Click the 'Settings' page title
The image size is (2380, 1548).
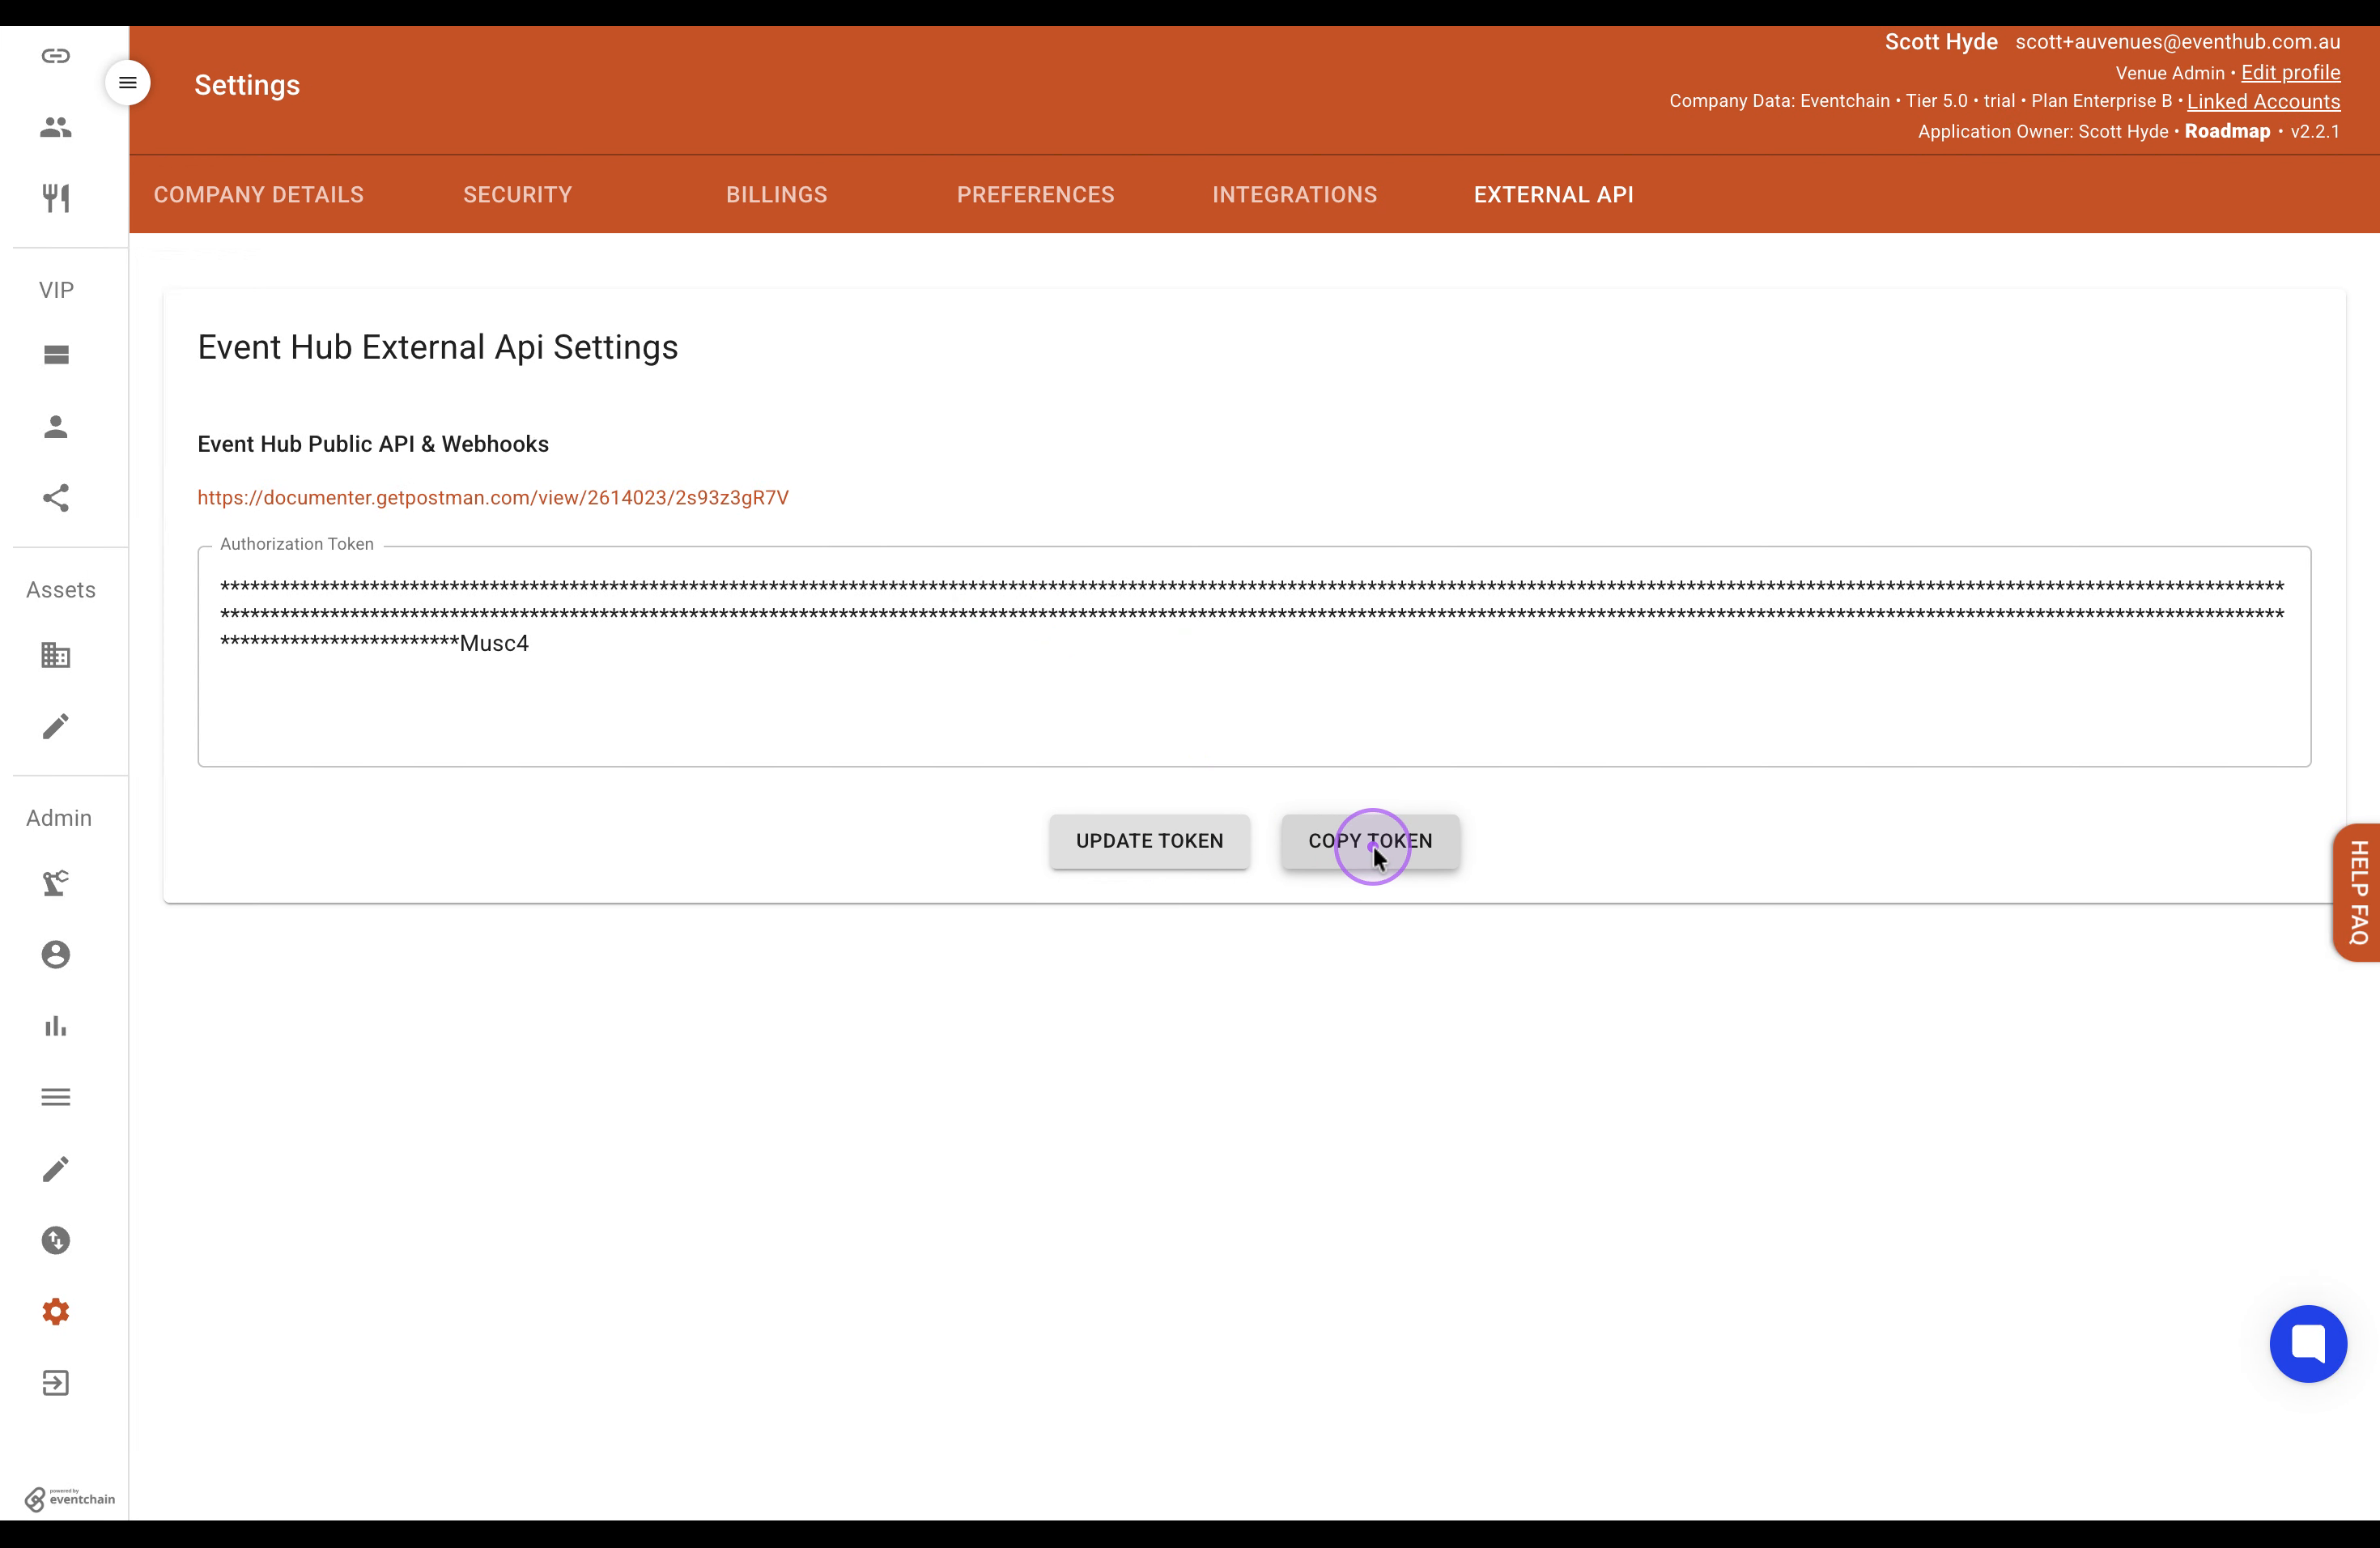[247, 85]
